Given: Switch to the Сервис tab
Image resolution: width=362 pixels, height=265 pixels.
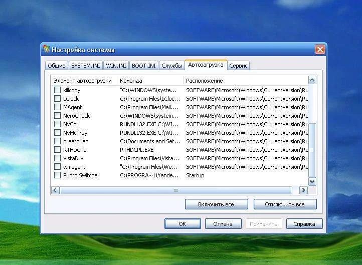Looking at the screenshot, I should tap(238, 66).
